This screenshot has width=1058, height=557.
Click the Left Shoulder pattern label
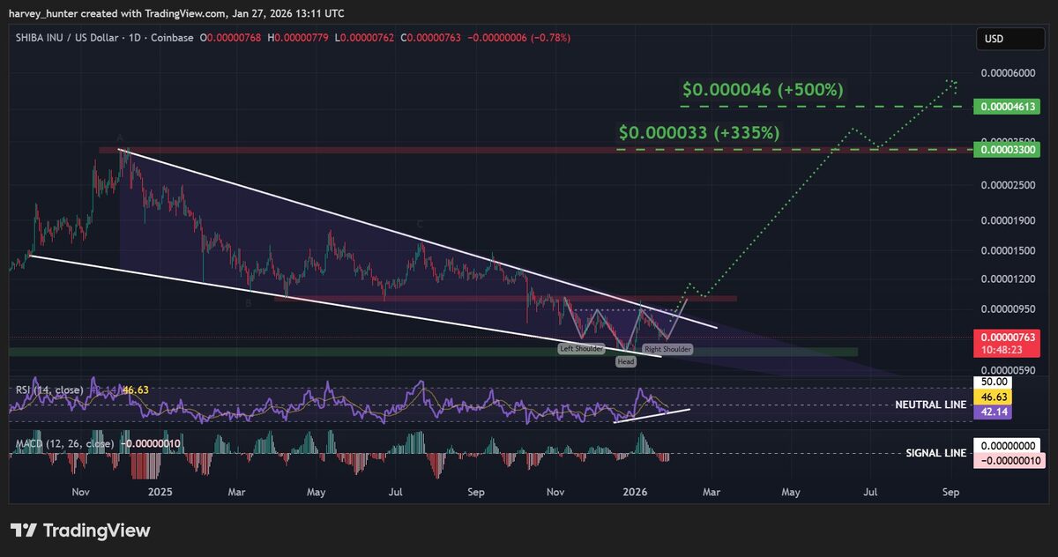(582, 349)
